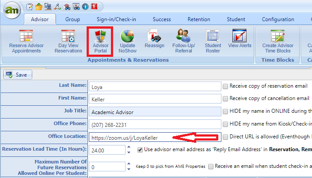Click the three-node network triangle icon
This screenshot has height=178, width=312.
point(57,7)
